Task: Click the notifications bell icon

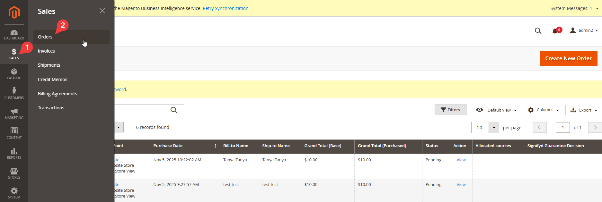Action: pyautogui.click(x=555, y=31)
